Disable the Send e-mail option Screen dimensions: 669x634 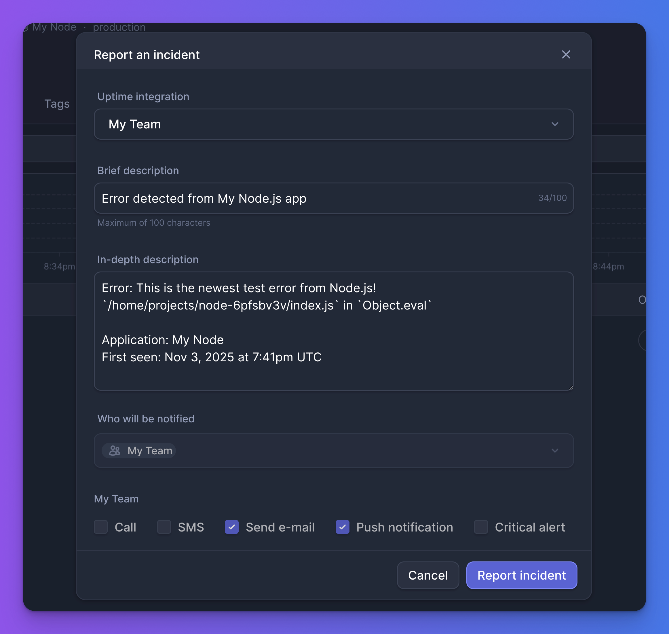pyautogui.click(x=231, y=527)
